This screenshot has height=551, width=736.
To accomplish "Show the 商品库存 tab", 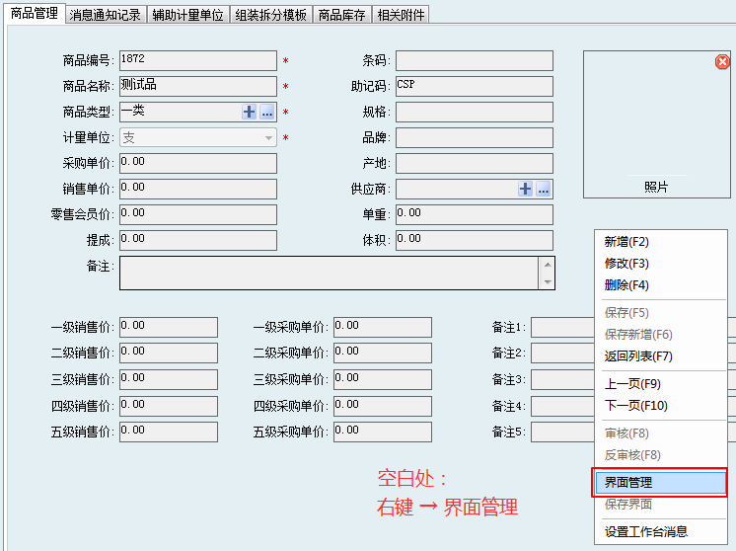I will pos(341,15).
